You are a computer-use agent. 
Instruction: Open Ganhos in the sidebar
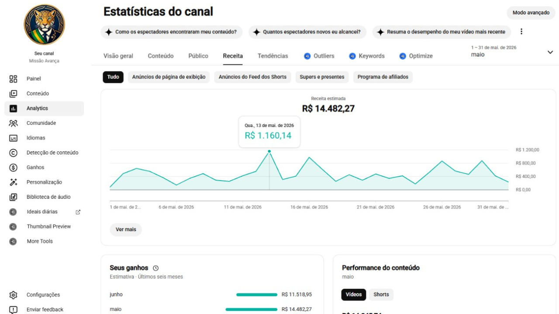tap(44, 168)
